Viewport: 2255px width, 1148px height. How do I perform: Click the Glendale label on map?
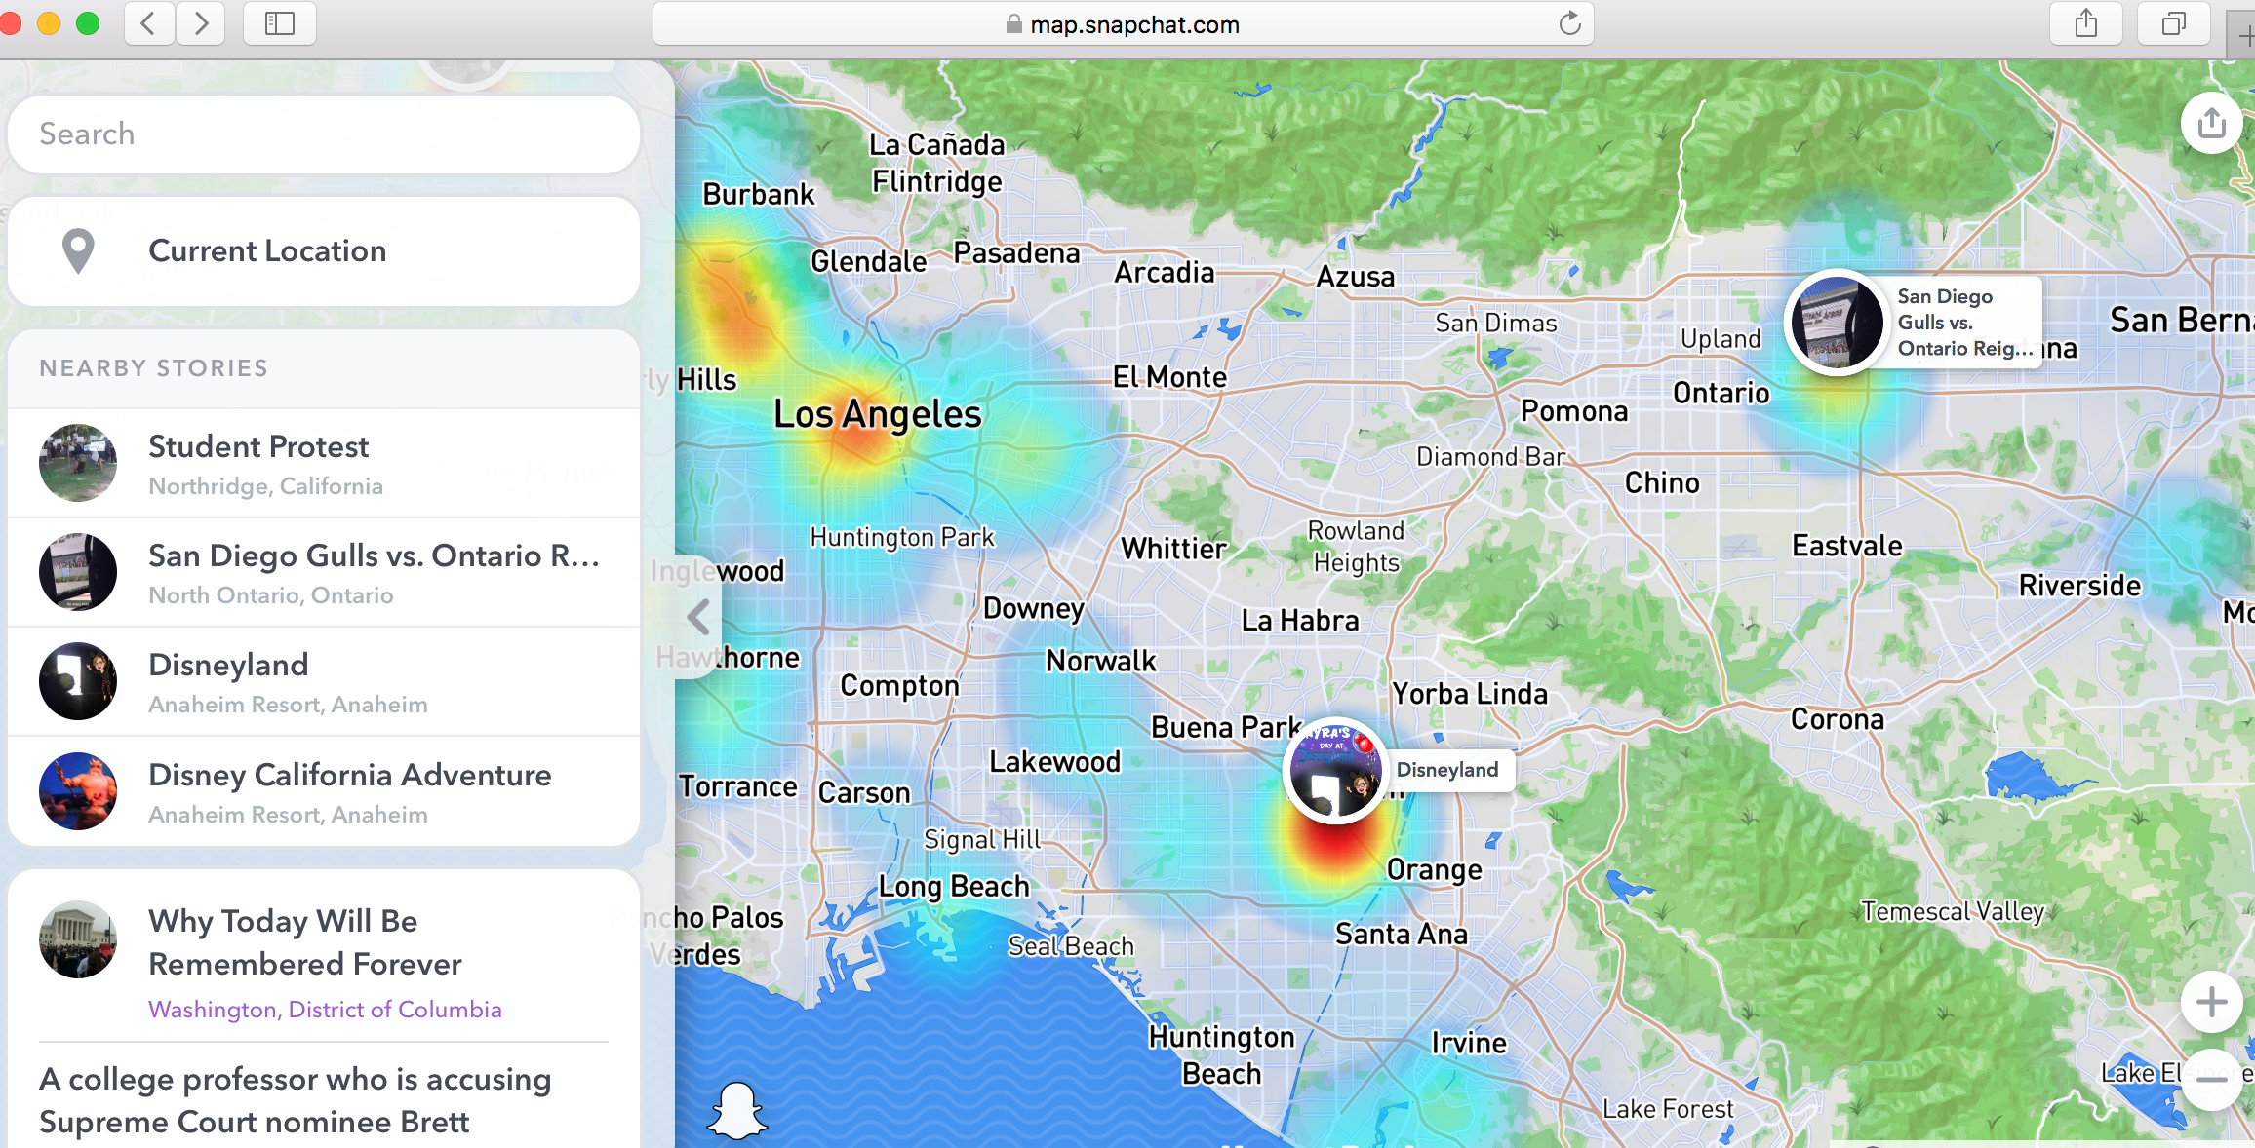pos(868,261)
